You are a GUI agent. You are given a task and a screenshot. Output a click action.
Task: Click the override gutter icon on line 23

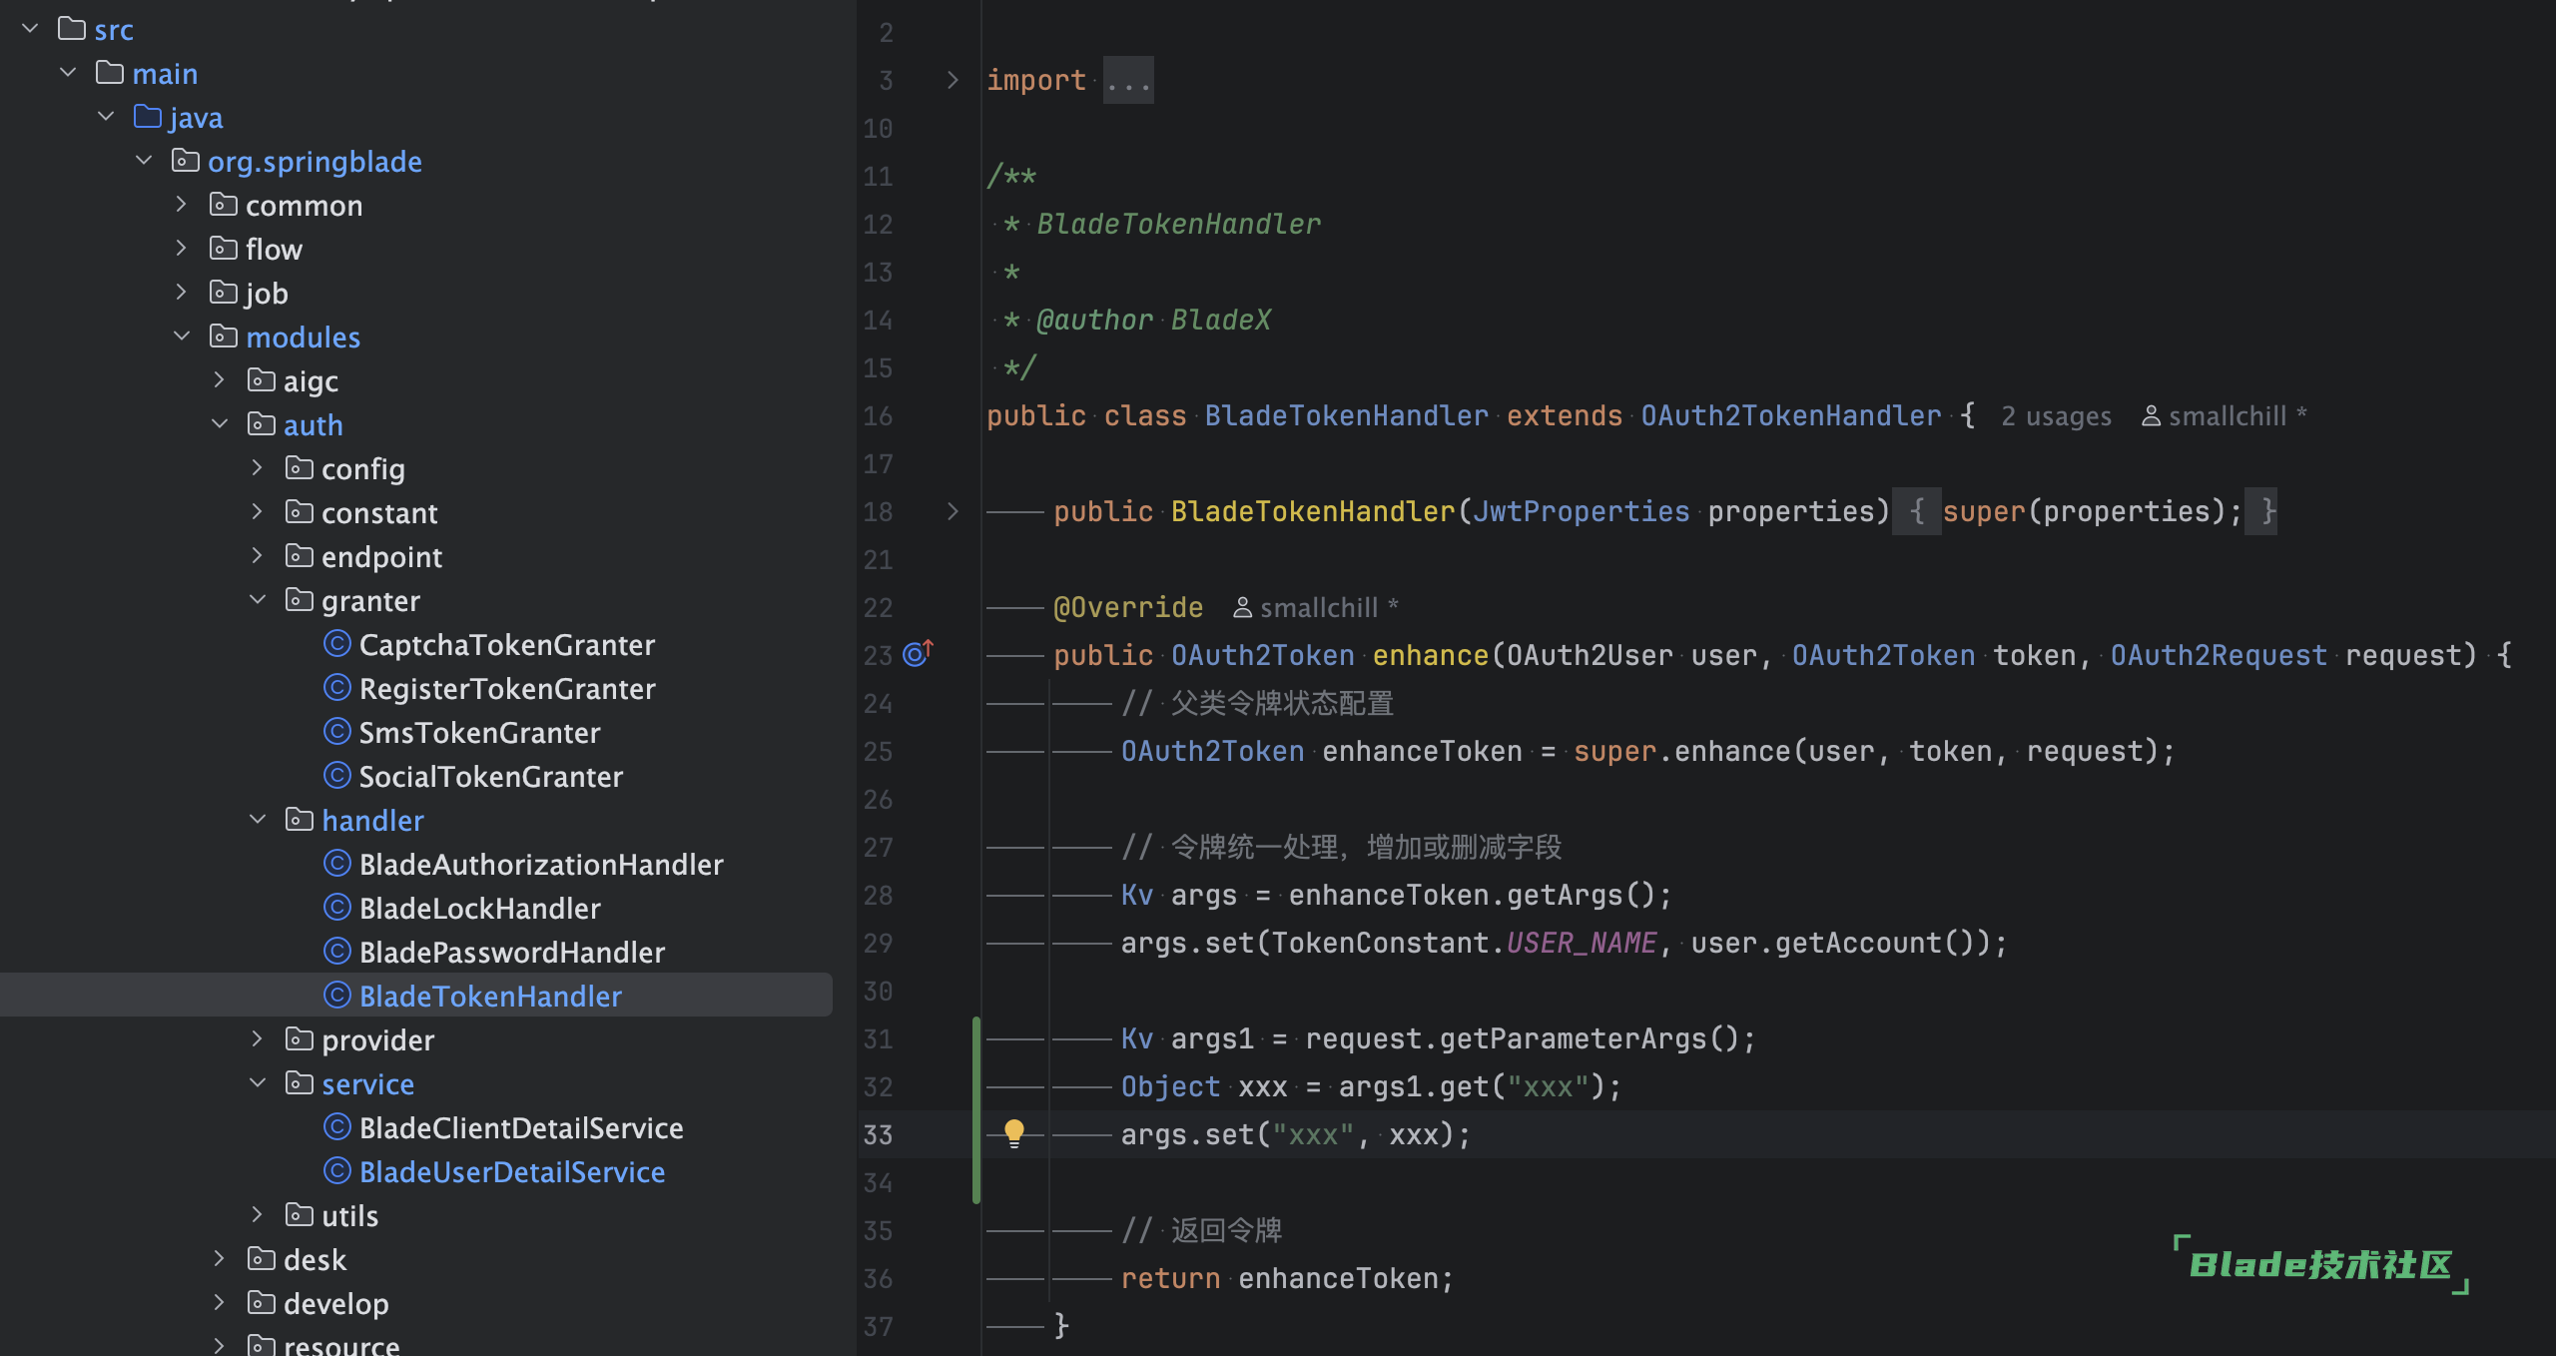[x=917, y=654]
